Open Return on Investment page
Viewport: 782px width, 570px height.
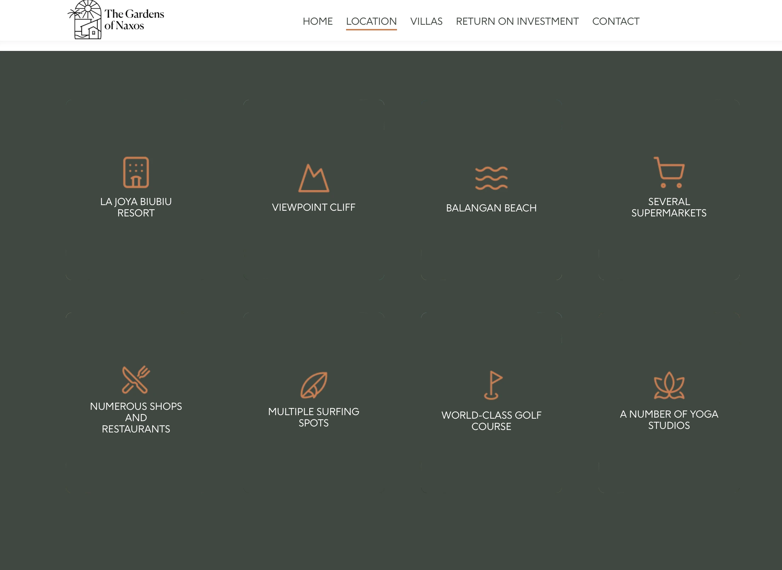coord(517,21)
